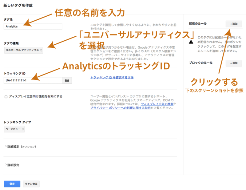Open the プライバシー ポリシーへの影響に関する説明 link
Screen dimensions: 246x190
(120, 108)
